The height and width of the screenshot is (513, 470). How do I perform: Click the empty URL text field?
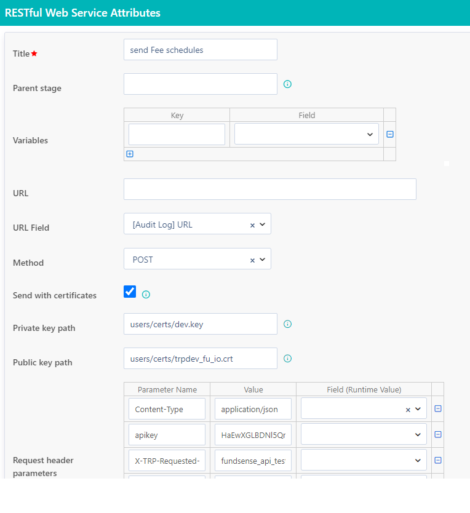pos(269,189)
